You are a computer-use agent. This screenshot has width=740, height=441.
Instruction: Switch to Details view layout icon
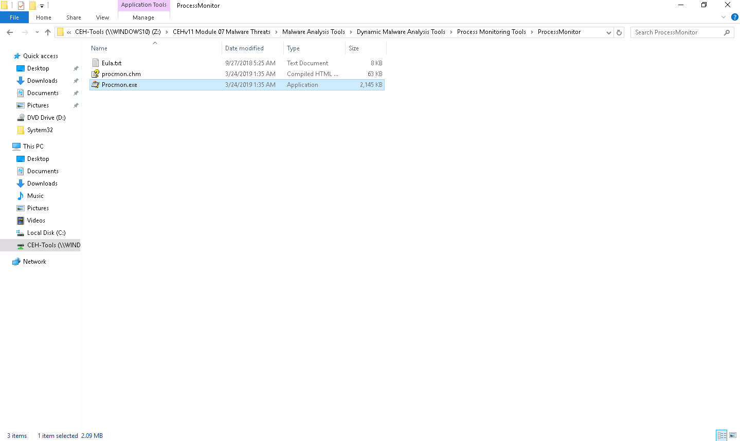coord(721,435)
